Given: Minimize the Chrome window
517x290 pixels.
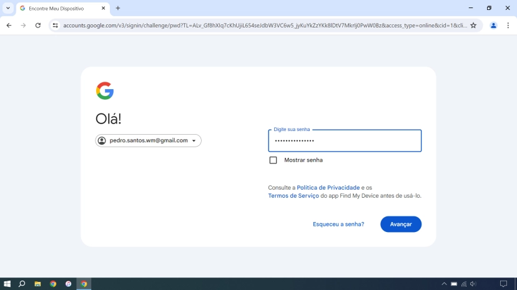Looking at the screenshot, I should [471, 8].
